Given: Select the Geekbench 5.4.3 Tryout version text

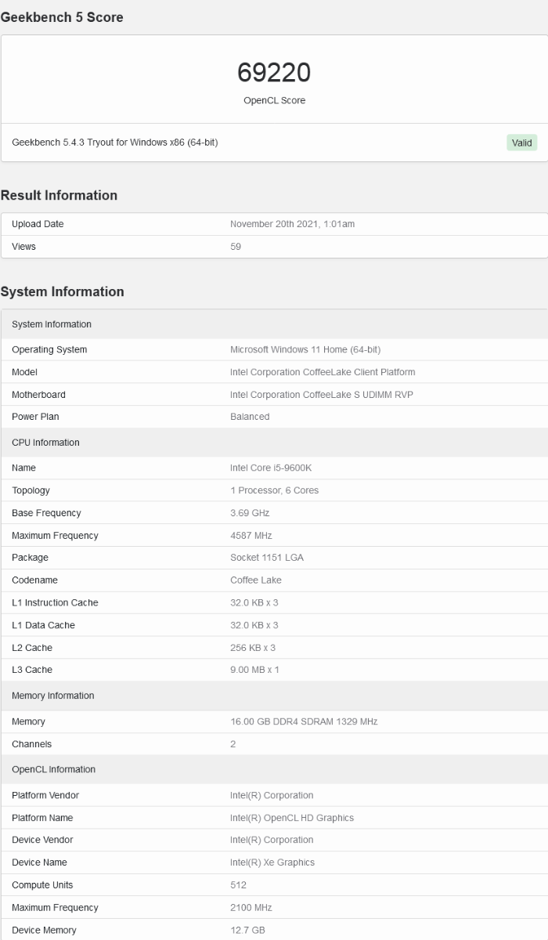Looking at the screenshot, I should pyautogui.click(x=115, y=143).
